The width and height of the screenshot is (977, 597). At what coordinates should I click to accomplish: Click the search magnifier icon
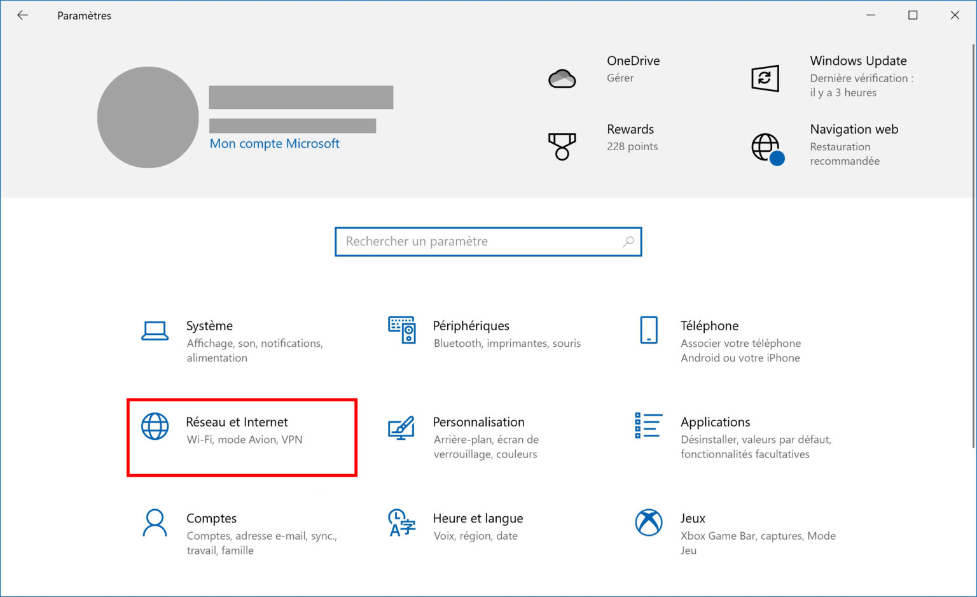(x=628, y=242)
